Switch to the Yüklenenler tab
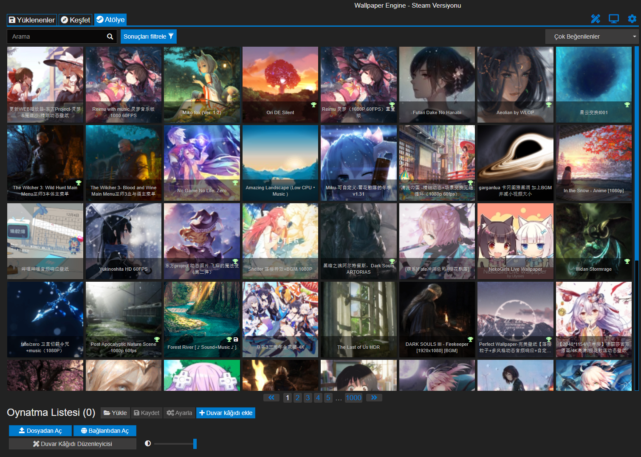This screenshot has width=641, height=457. click(x=32, y=20)
